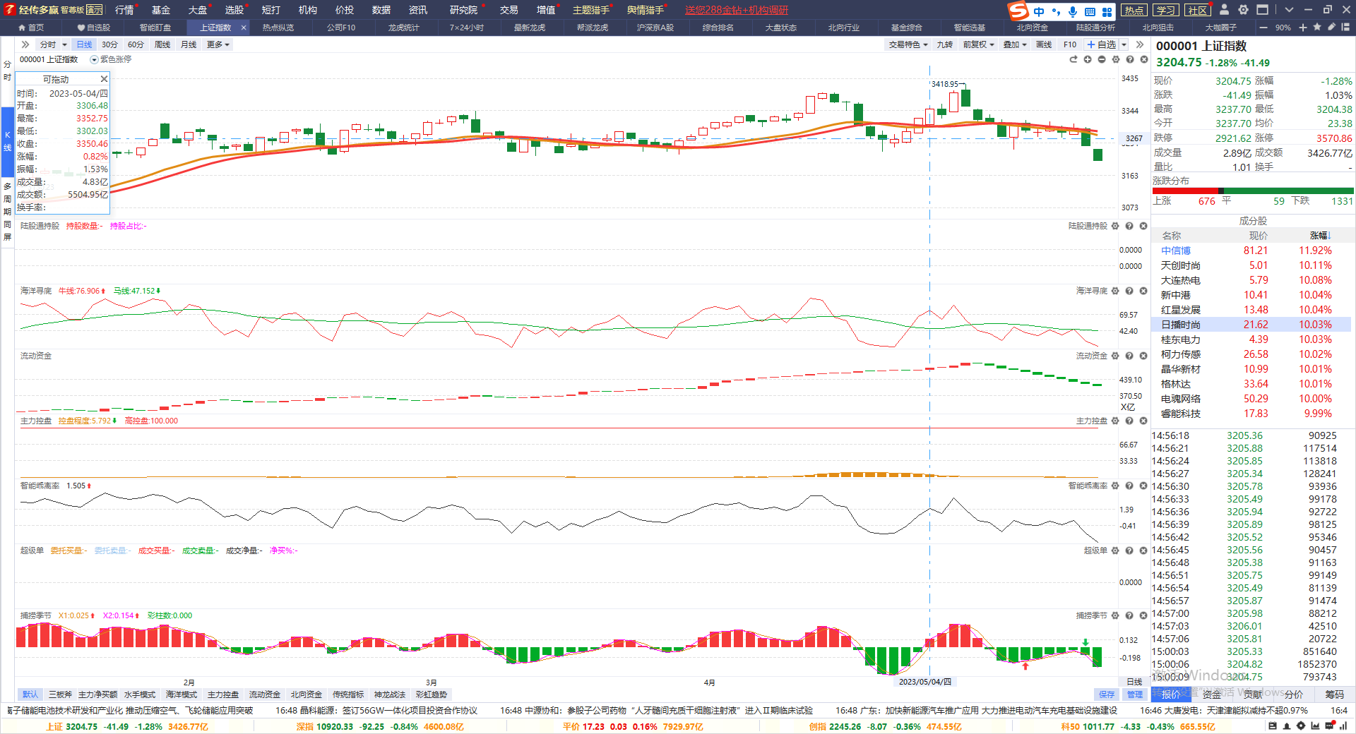Open settings gear in the title bar

pos(1243,10)
